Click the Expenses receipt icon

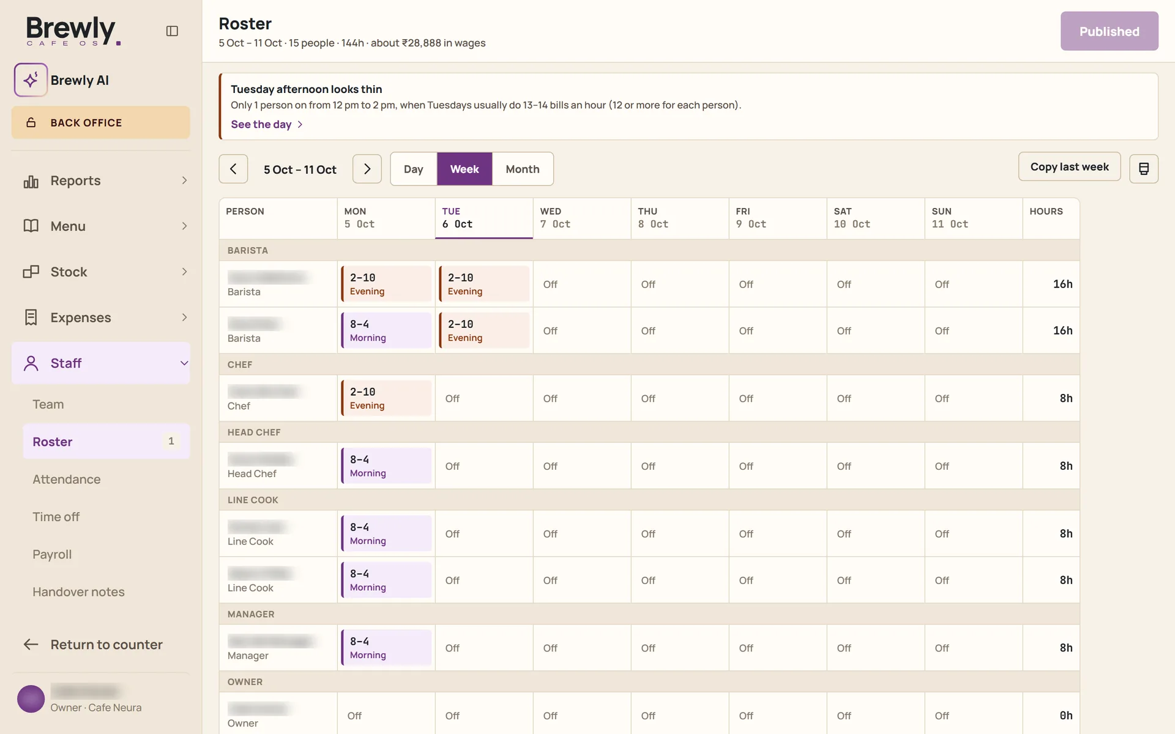tap(31, 317)
